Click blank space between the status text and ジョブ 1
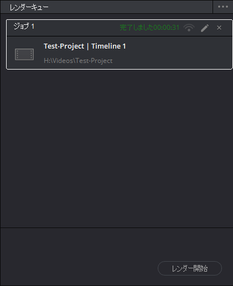This screenshot has width=233, height=286. [x=76, y=28]
